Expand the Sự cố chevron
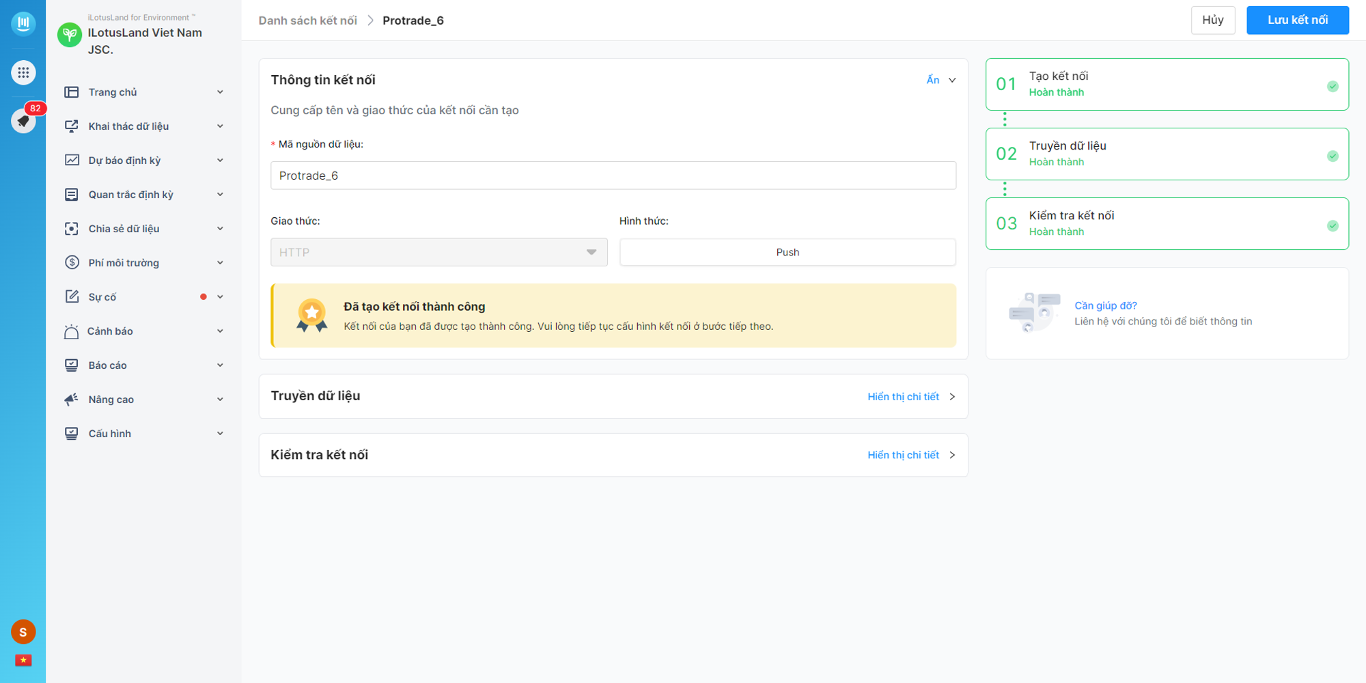 click(x=220, y=296)
